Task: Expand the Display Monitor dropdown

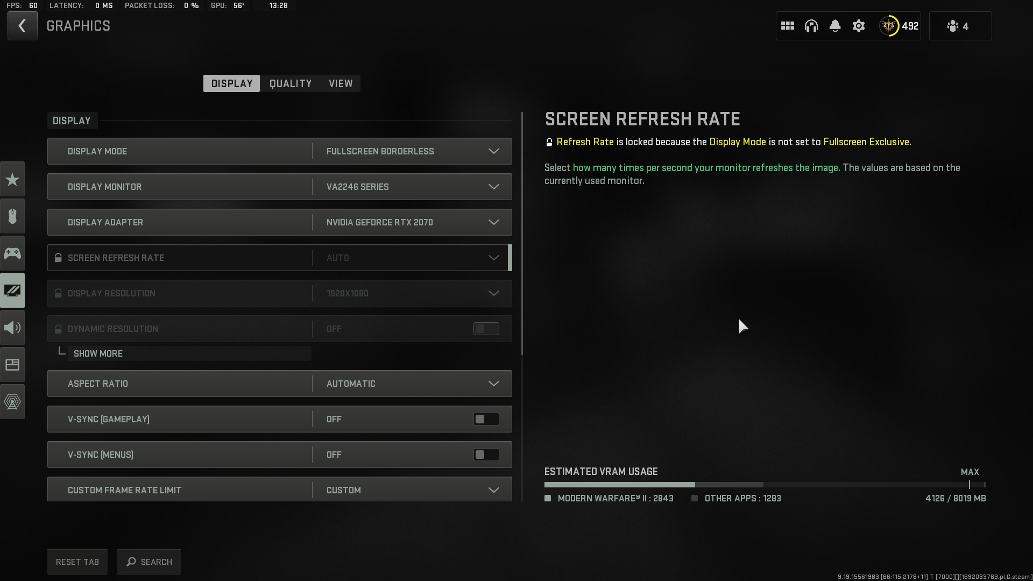Action: [411, 187]
